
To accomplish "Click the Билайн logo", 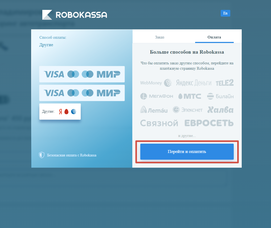I will pos(220,96).
